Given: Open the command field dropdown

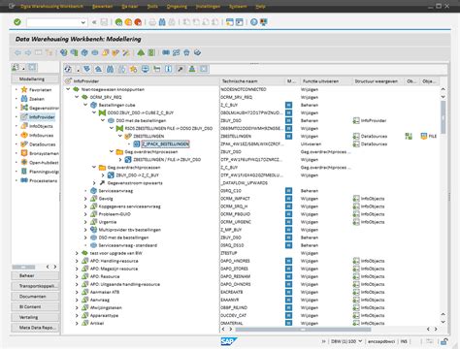Looking at the screenshot, I should (x=83, y=22).
